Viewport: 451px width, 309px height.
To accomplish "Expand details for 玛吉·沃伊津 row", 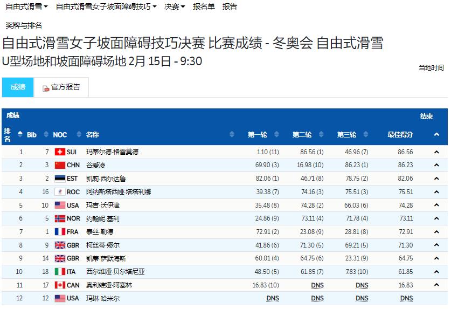I will (436, 205).
